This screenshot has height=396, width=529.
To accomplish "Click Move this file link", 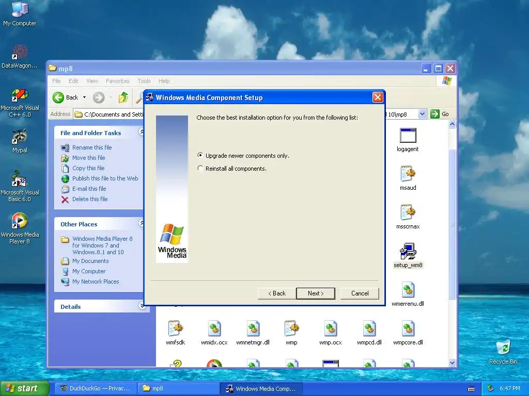I will tap(88, 158).
